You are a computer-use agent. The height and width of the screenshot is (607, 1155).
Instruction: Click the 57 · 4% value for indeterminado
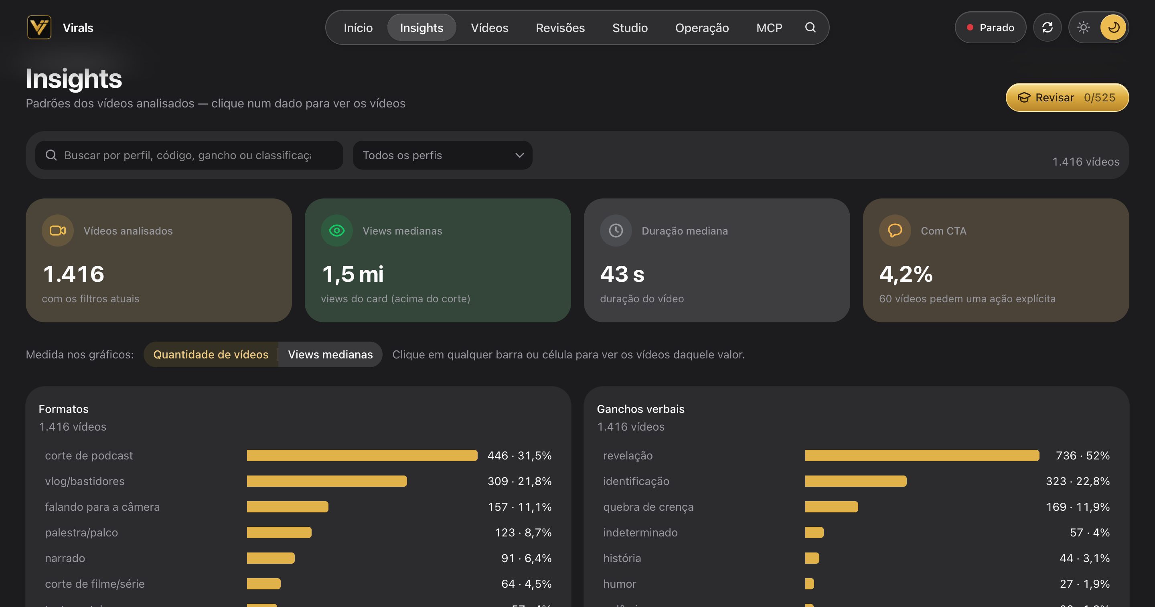1090,532
